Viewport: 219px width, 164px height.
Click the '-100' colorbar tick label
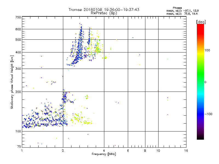tap(208, 114)
